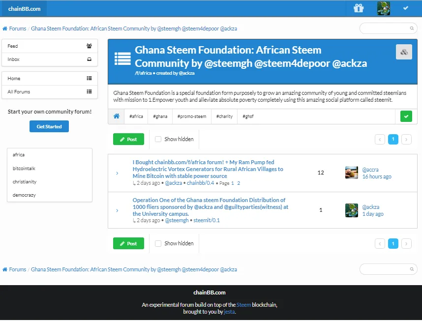Open All Forums in sidebar

click(50, 92)
